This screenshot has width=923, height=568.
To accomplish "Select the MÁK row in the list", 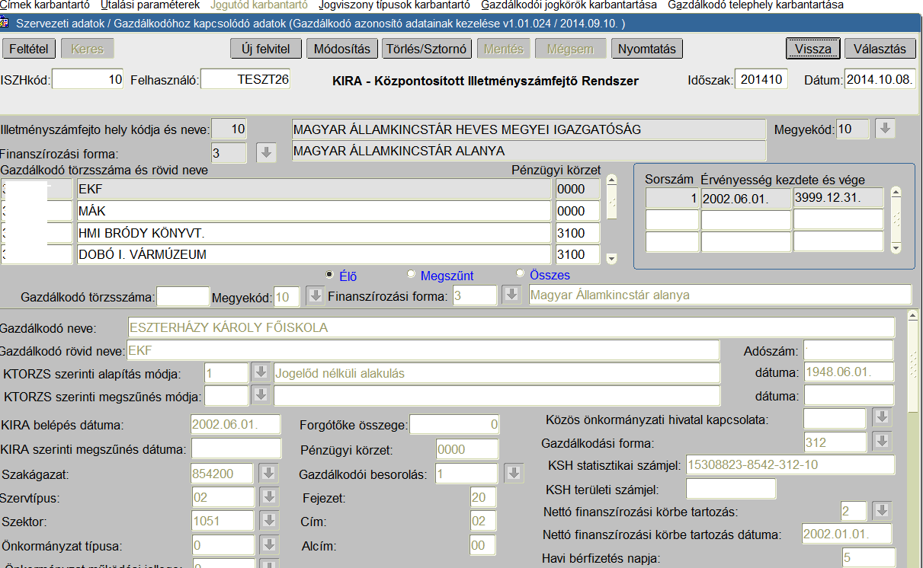I will [x=313, y=211].
